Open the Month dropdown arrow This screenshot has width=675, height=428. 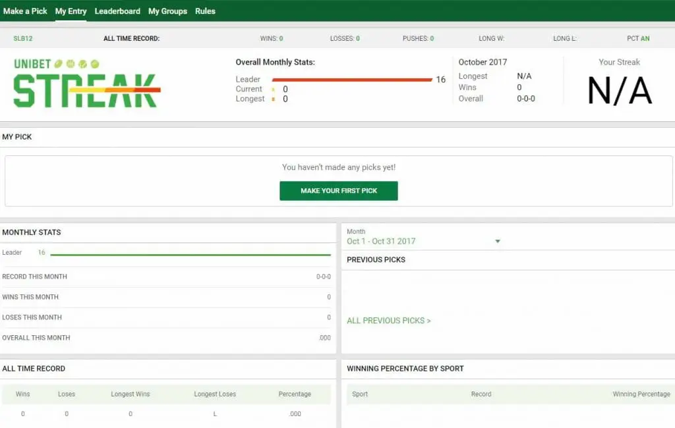pyautogui.click(x=498, y=242)
